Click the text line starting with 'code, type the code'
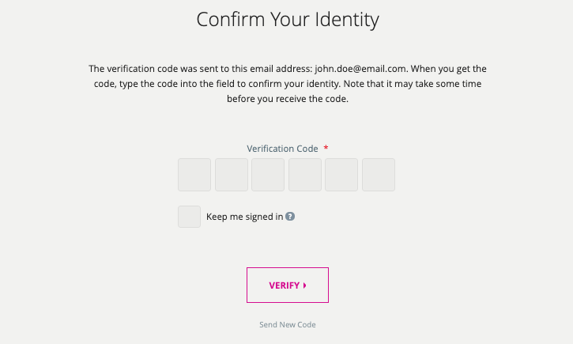 click(287, 84)
